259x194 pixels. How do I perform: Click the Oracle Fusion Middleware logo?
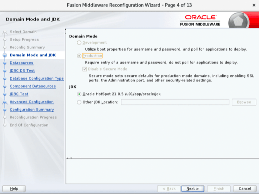pyautogui.click(x=200, y=20)
